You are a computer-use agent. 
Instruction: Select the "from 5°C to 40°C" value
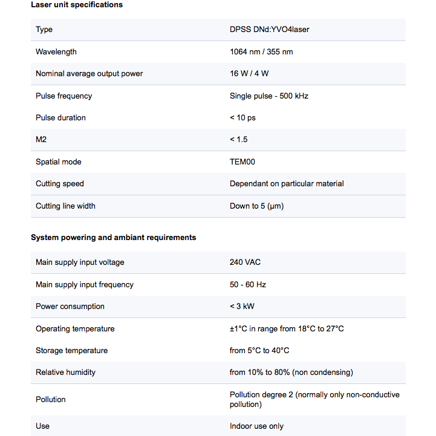coord(259,351)
